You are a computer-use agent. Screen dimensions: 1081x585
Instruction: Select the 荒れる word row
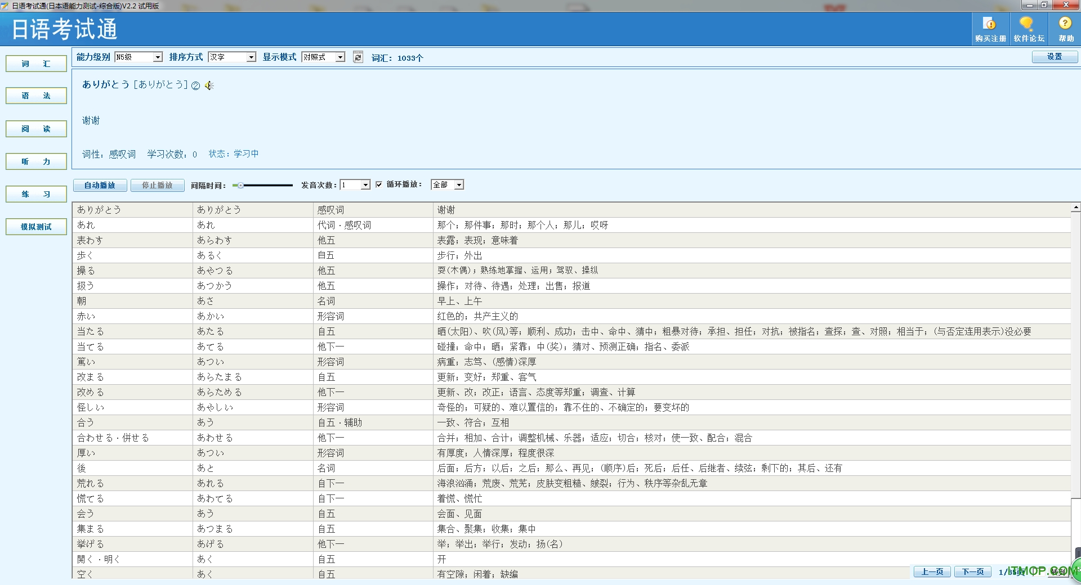pyautogui.click(x=571, y=483)
